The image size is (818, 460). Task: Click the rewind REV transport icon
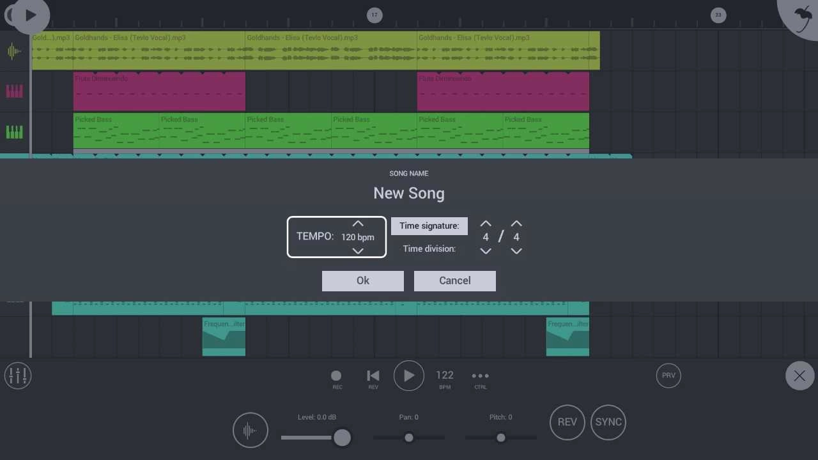pyautogui.click(x=373, y=376)
